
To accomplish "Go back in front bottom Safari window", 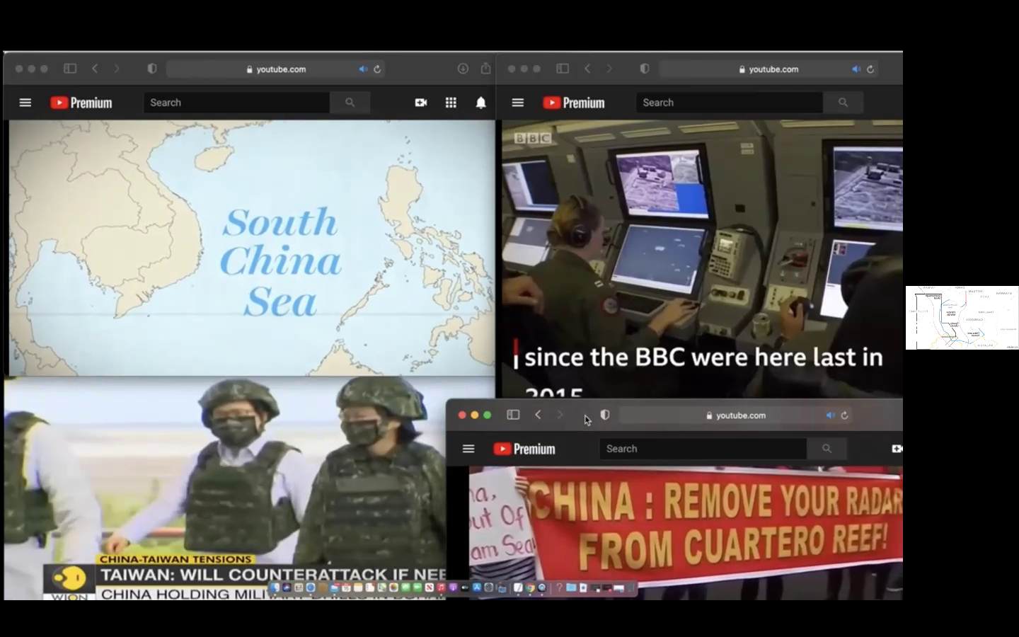I will (538, 415).
